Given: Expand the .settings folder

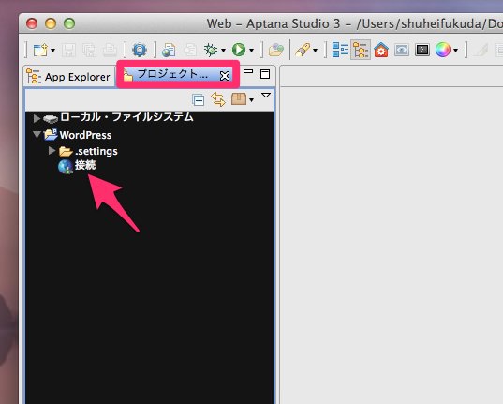Looking at the screenshot, I should [x=52, y=150].
